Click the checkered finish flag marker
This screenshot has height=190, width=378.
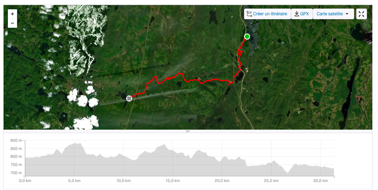(x=129, y=98)
